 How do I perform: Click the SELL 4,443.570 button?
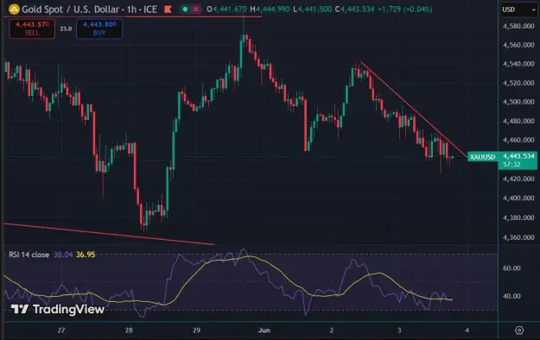point(32,28)
